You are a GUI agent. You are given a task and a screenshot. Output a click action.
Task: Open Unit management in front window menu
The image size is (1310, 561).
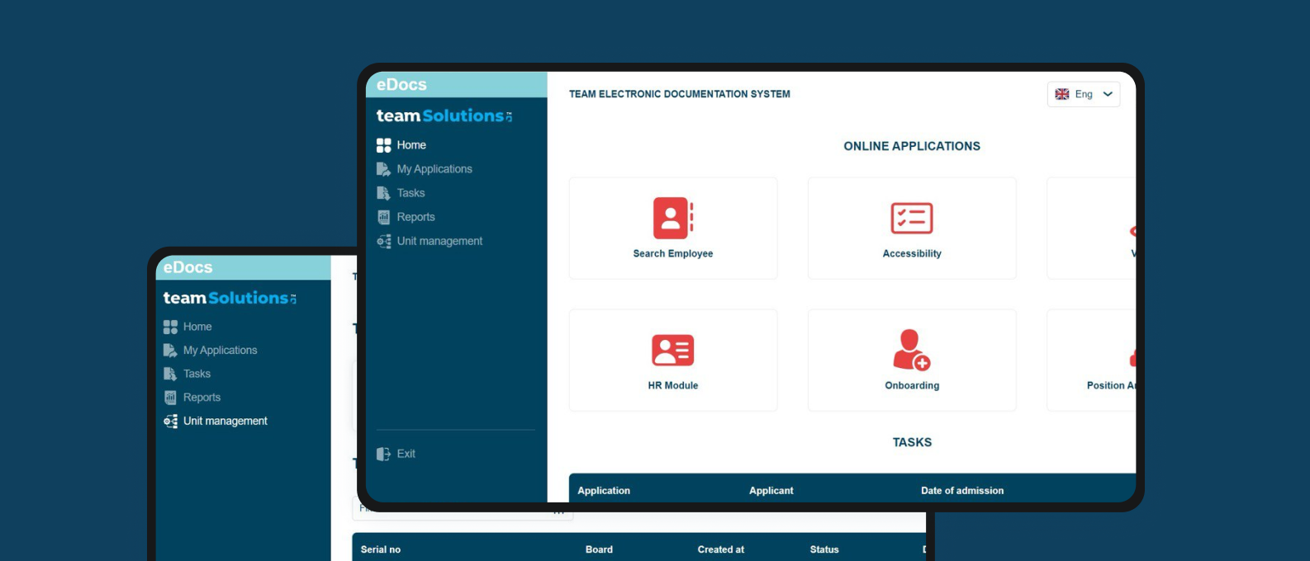click(439, 241)
